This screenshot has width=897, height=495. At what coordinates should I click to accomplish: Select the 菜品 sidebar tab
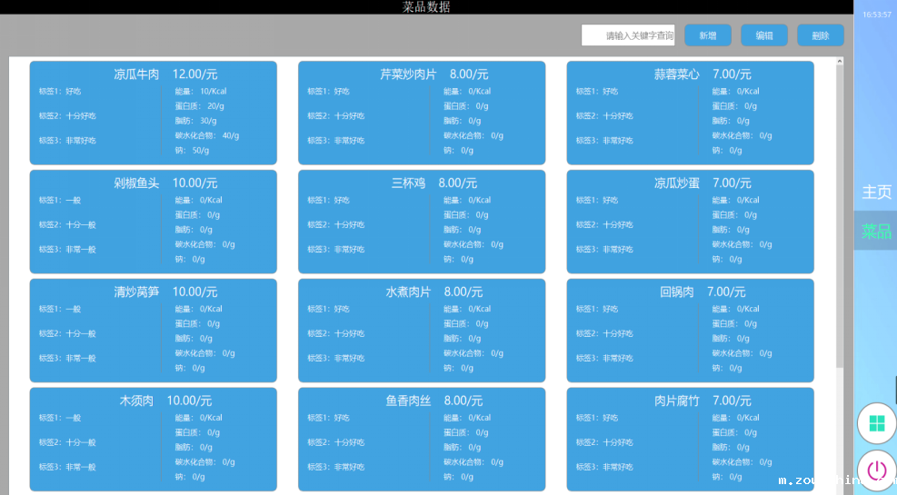(876, 231)
